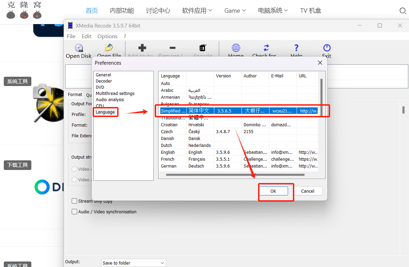The height and width of the screenshot is (267, 409).
Task: Open the Home globe icon
Action: (236, 48)
